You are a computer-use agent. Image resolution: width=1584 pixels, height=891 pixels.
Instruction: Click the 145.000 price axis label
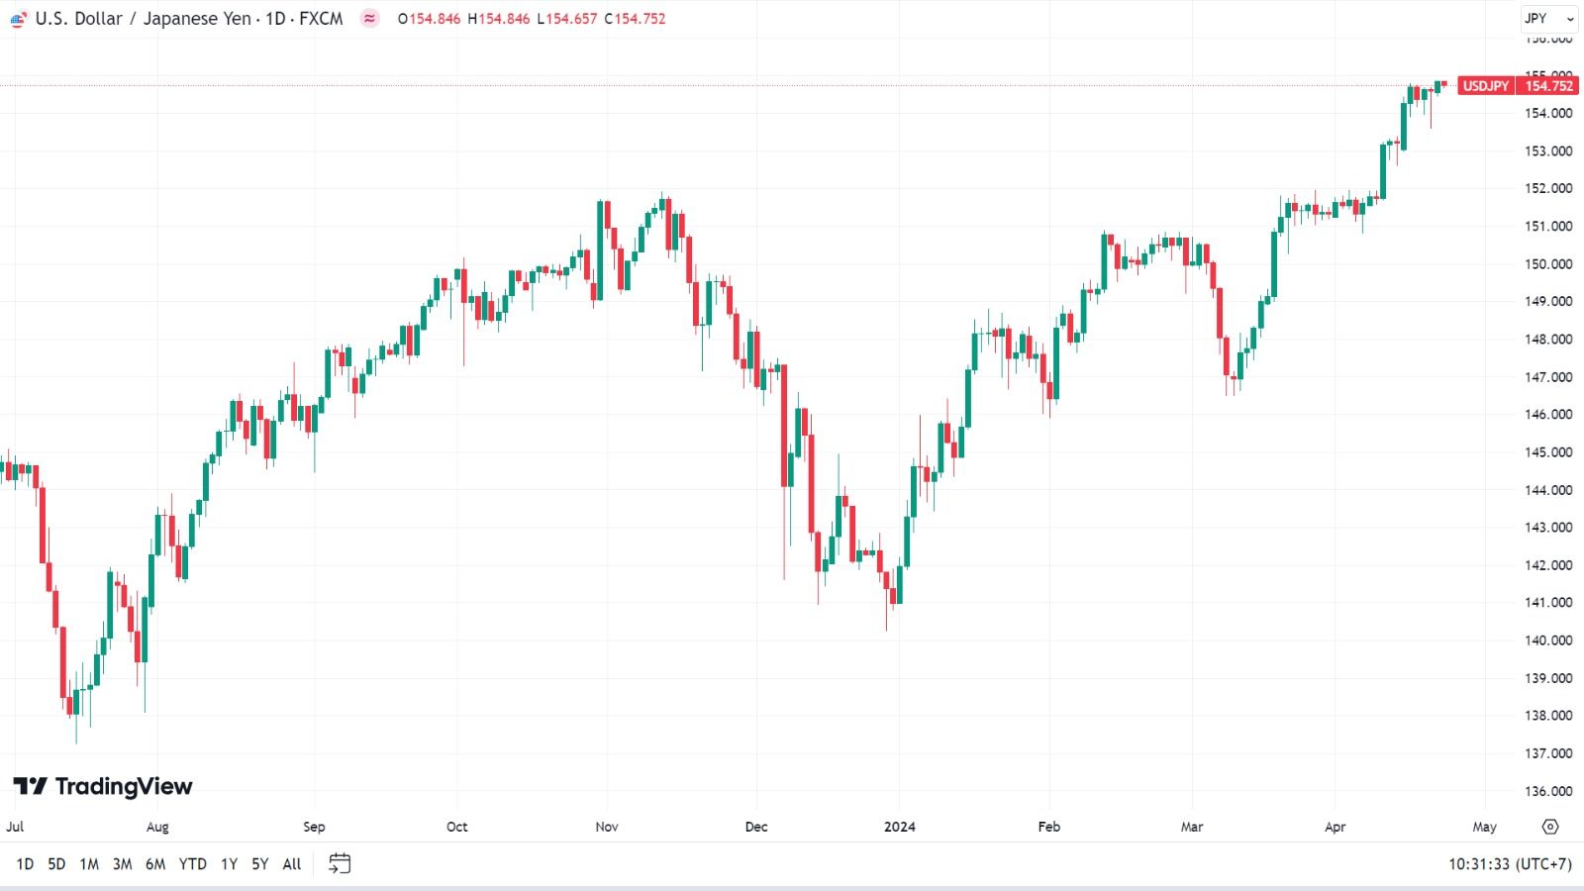[1548, 452]
